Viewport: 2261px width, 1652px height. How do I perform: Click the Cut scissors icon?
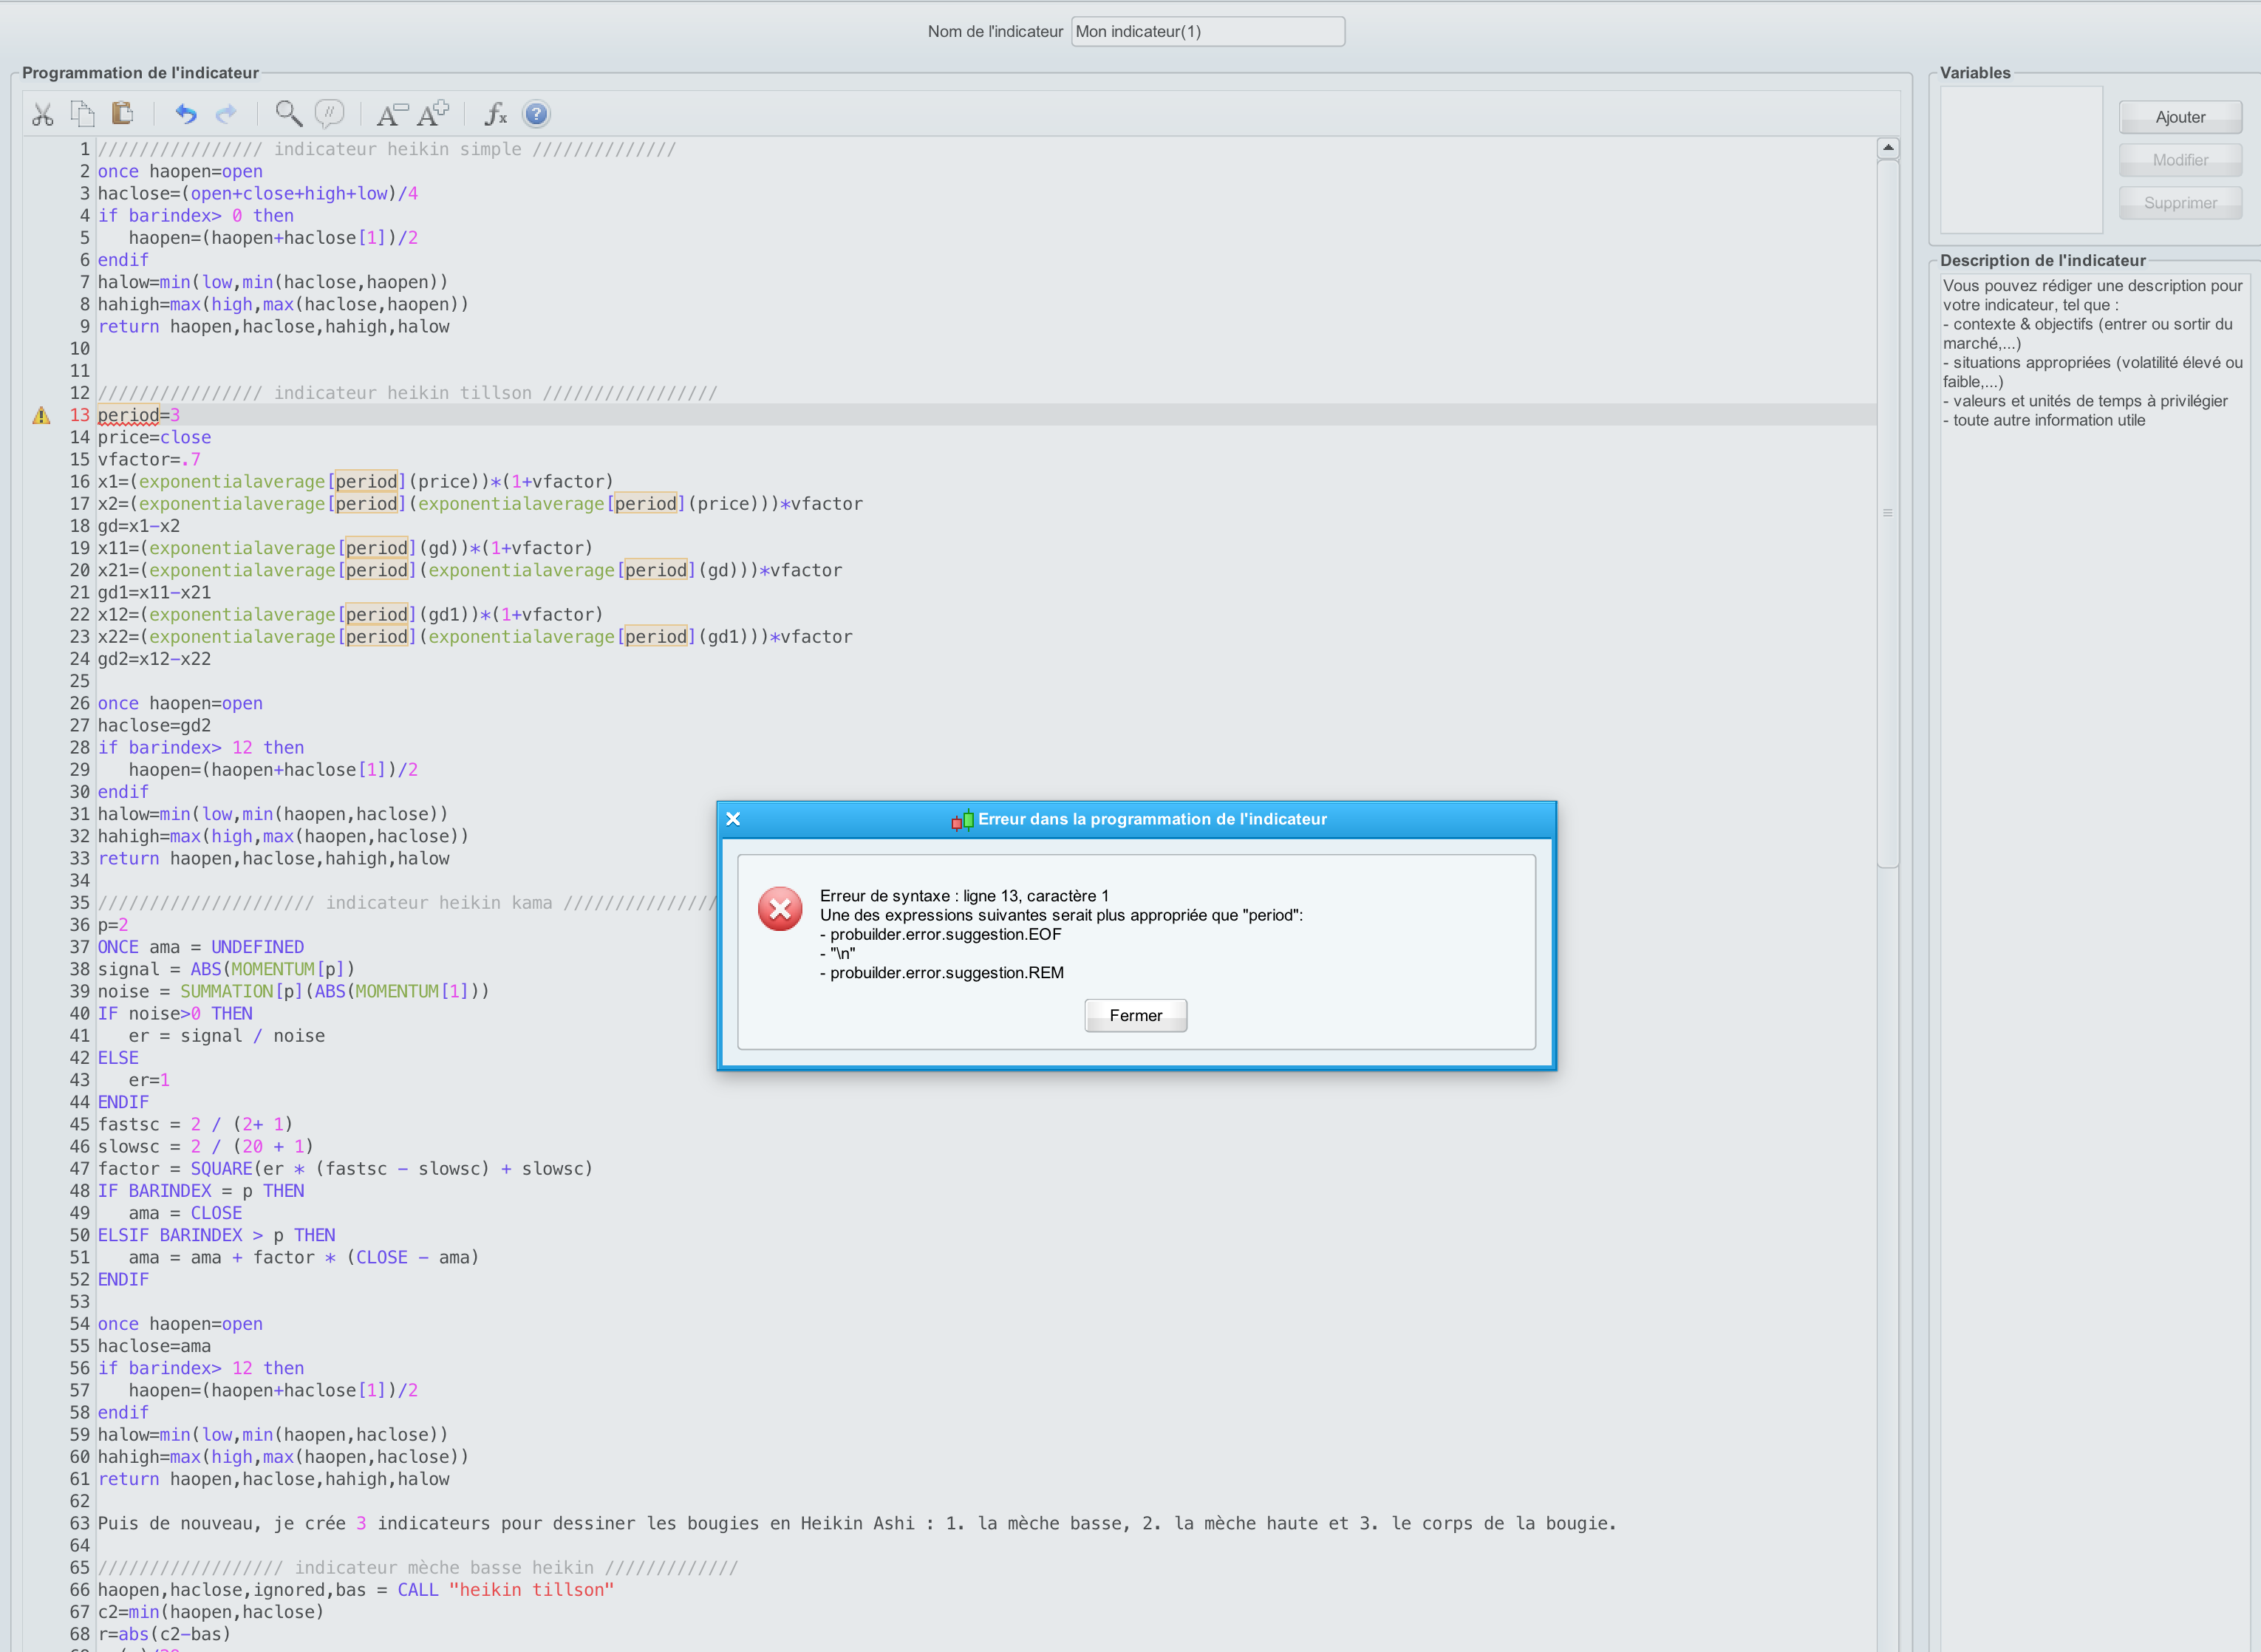[x=42, y=114]
